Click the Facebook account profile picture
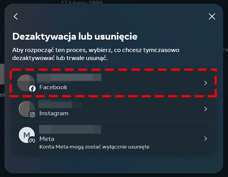The image size is (228, 177). click(26, 83)
